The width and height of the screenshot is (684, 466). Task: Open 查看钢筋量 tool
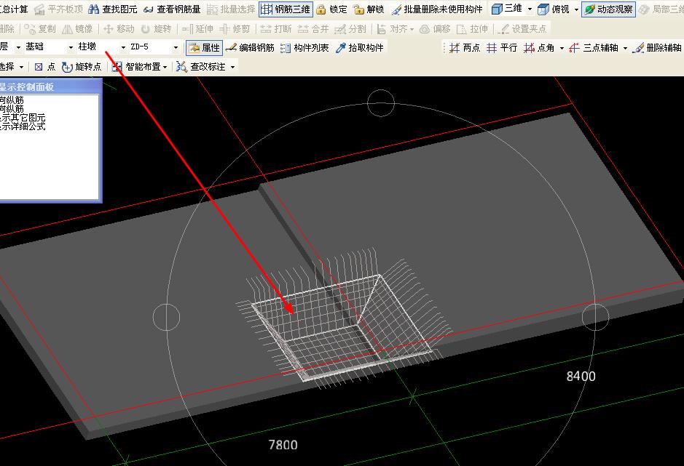pos(172,9)
